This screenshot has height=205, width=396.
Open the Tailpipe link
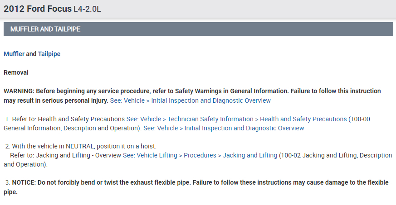point(49,54)
